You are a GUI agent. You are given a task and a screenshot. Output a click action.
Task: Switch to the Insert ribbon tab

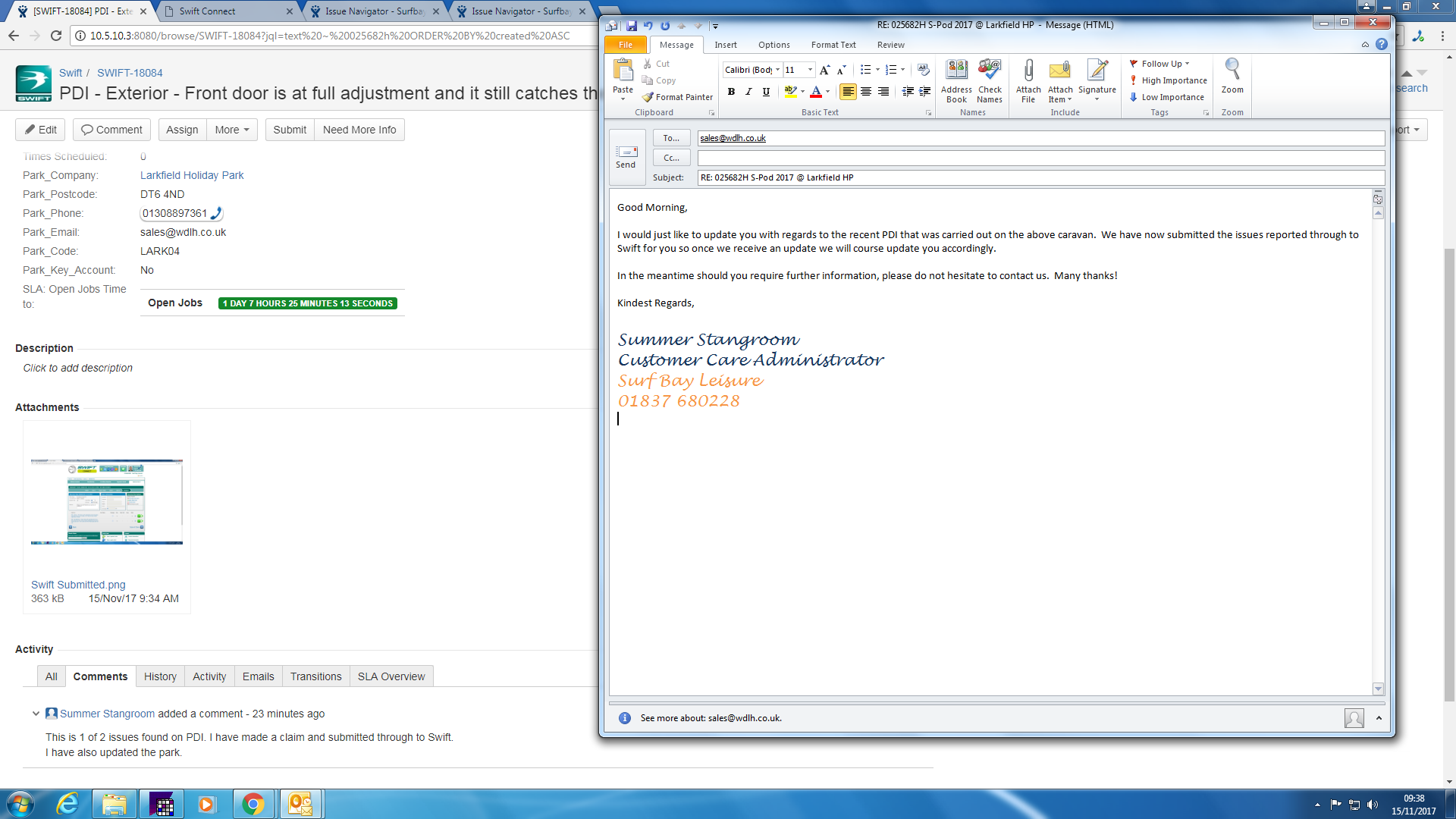coord(725,45)
